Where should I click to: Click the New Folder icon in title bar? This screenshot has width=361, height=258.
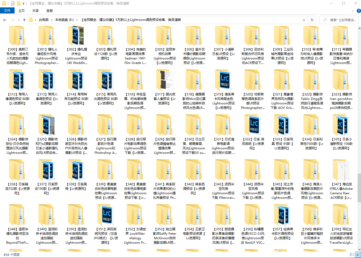(x=19, y=3)
